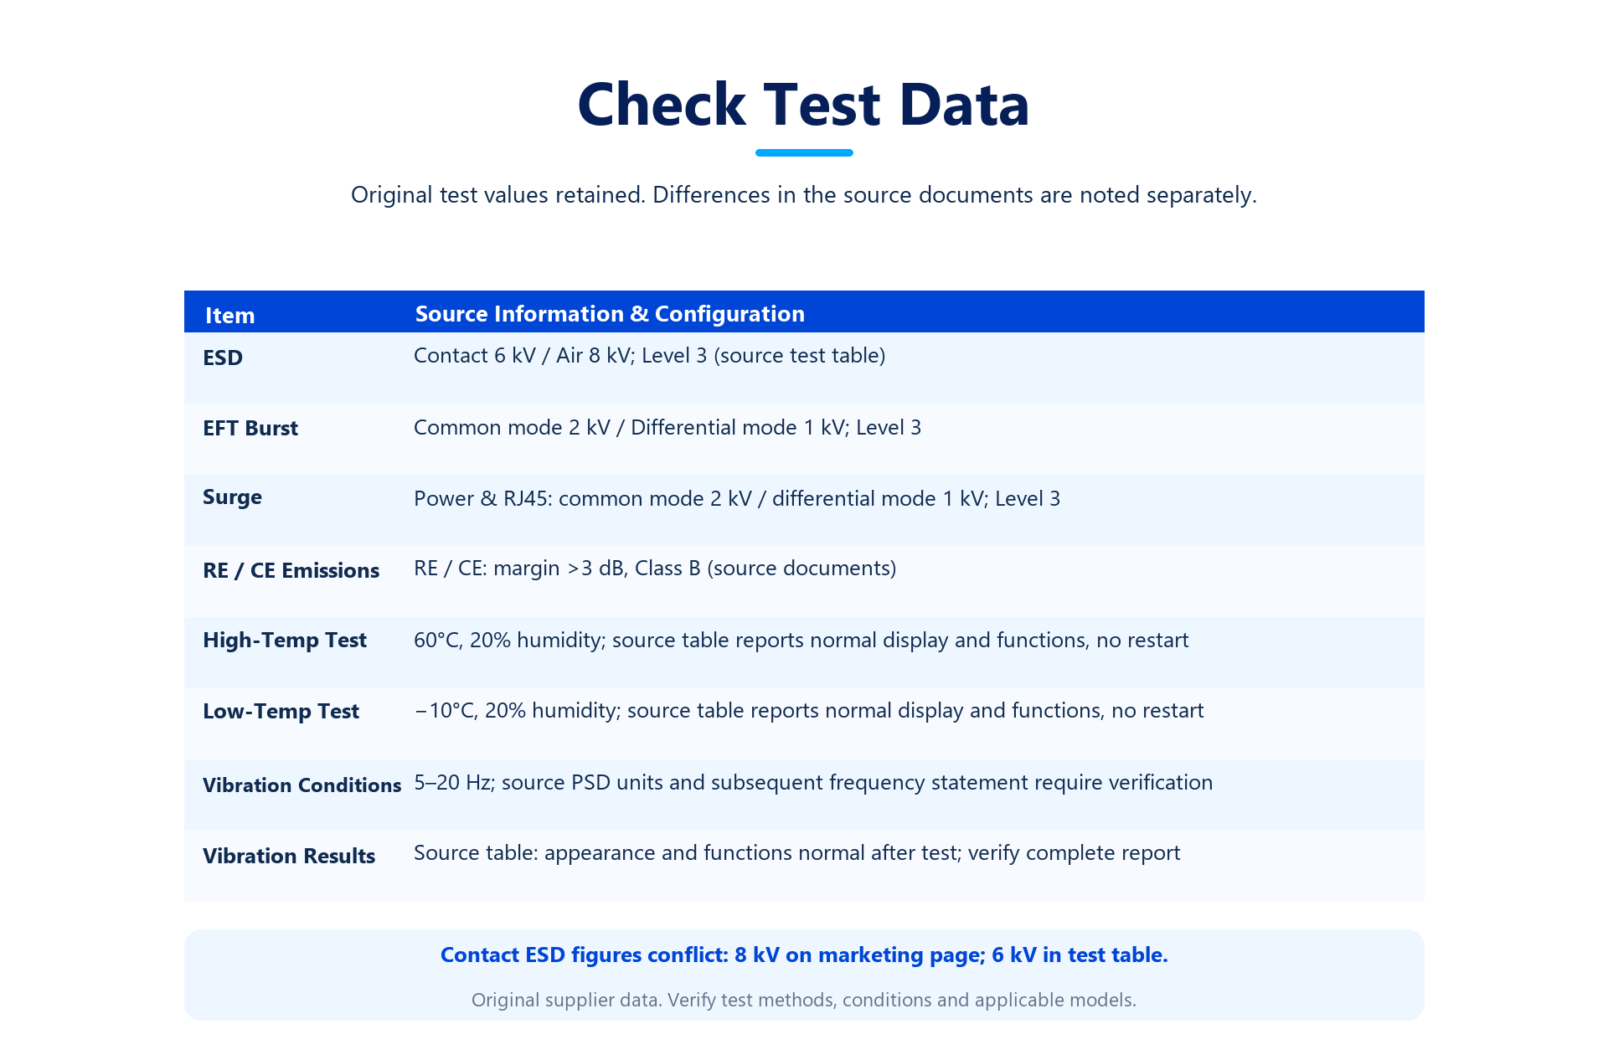The width and height of the screenshot is (1608, 1055).
Task: Select the High-Temp Test label
Action: click(285, 640)
